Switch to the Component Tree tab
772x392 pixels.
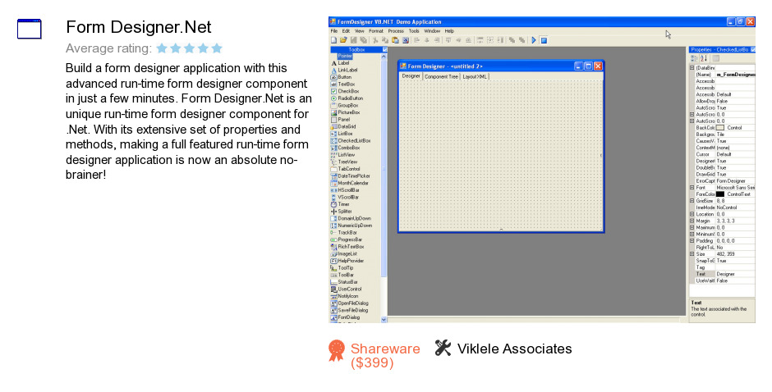(x=441, y=77)
